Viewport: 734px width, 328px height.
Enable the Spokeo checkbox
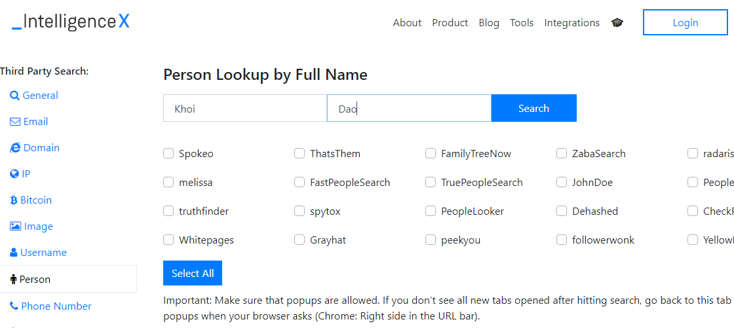pos(168,154)
